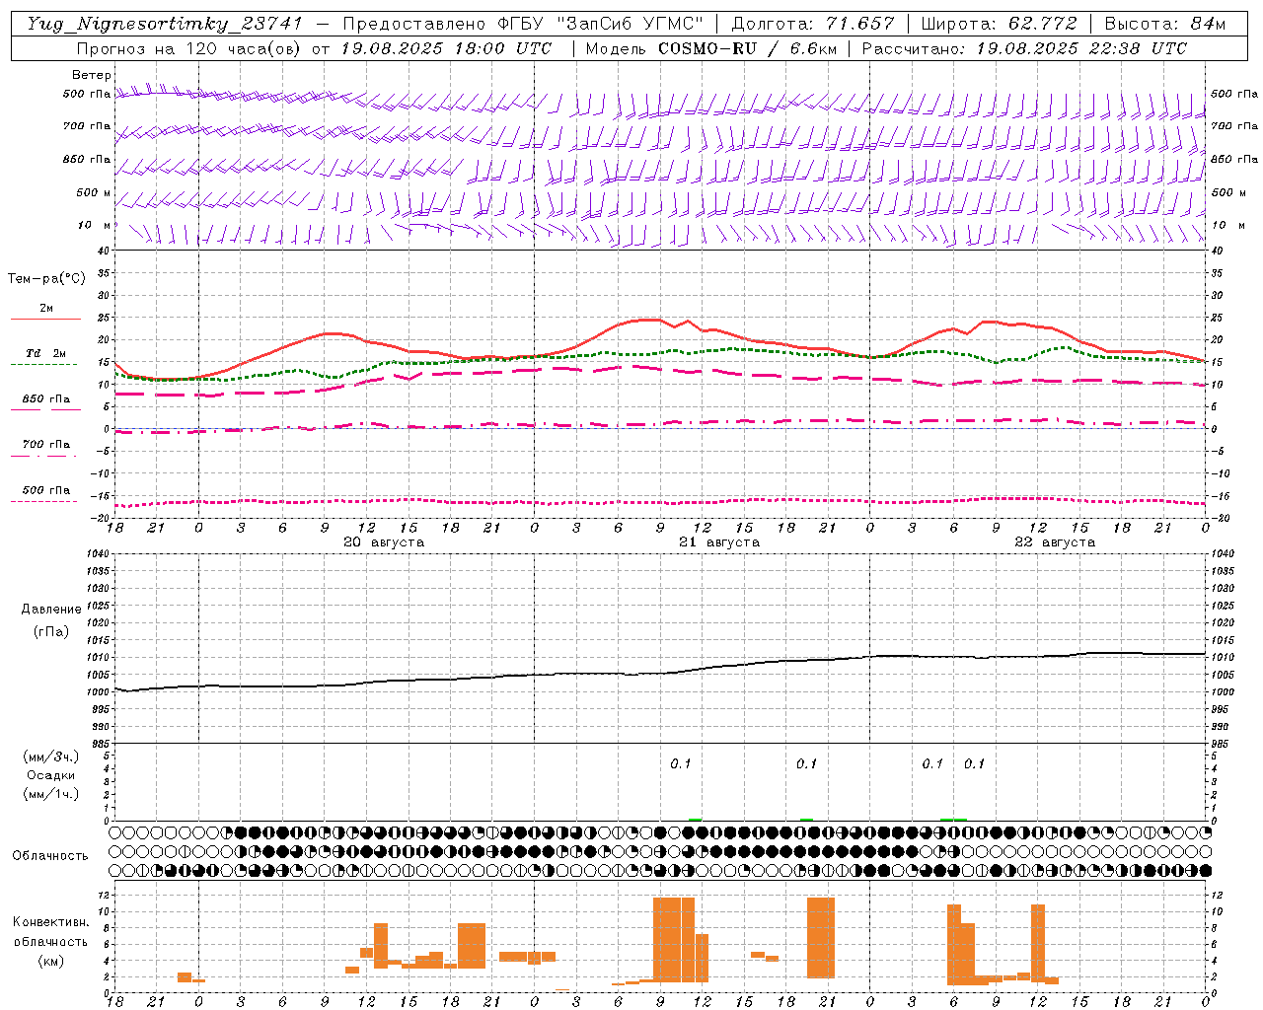This screenshot has width=1263, height=1010.
Task: Click the 20 августа date label
Action: pyautogui.click(x=384, y=542)
